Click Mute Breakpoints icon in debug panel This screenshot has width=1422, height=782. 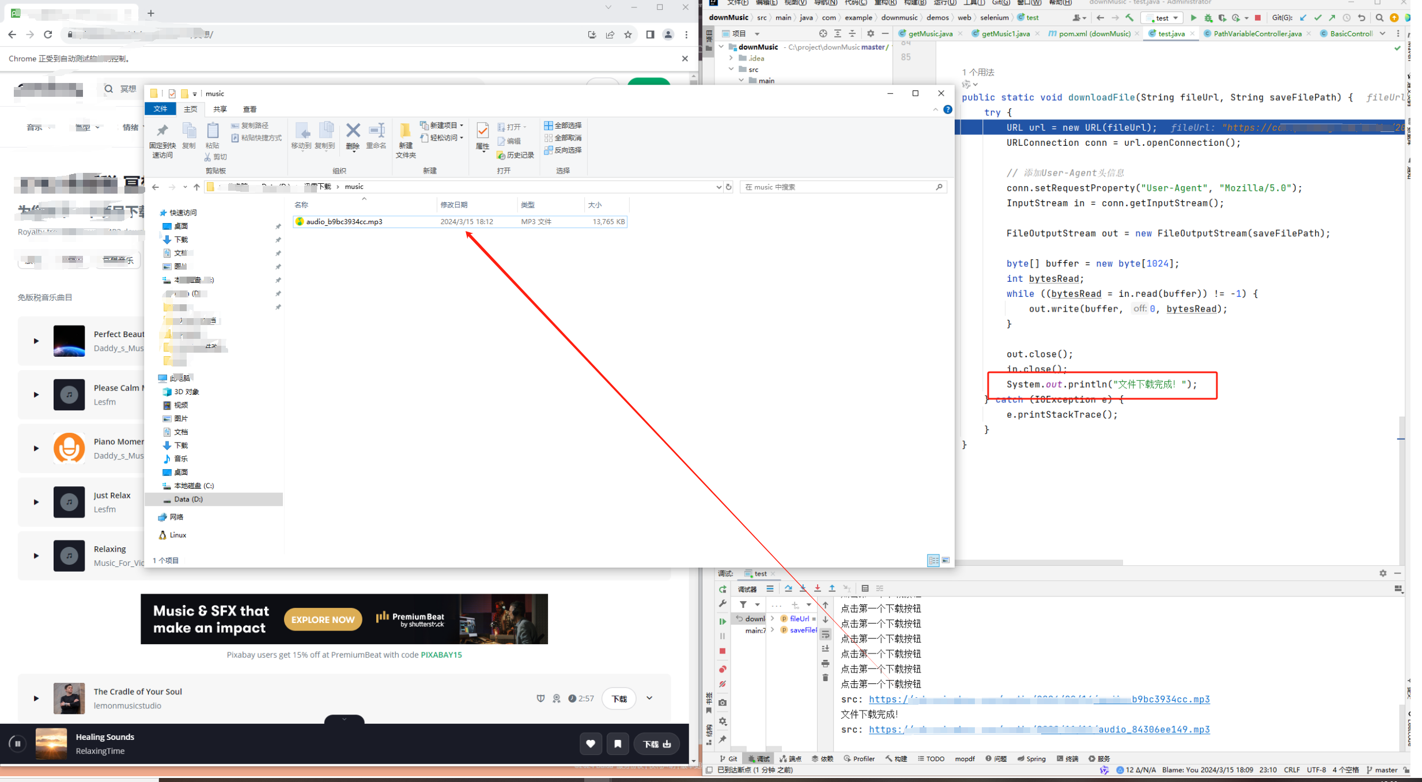click(x=723, y=685)
